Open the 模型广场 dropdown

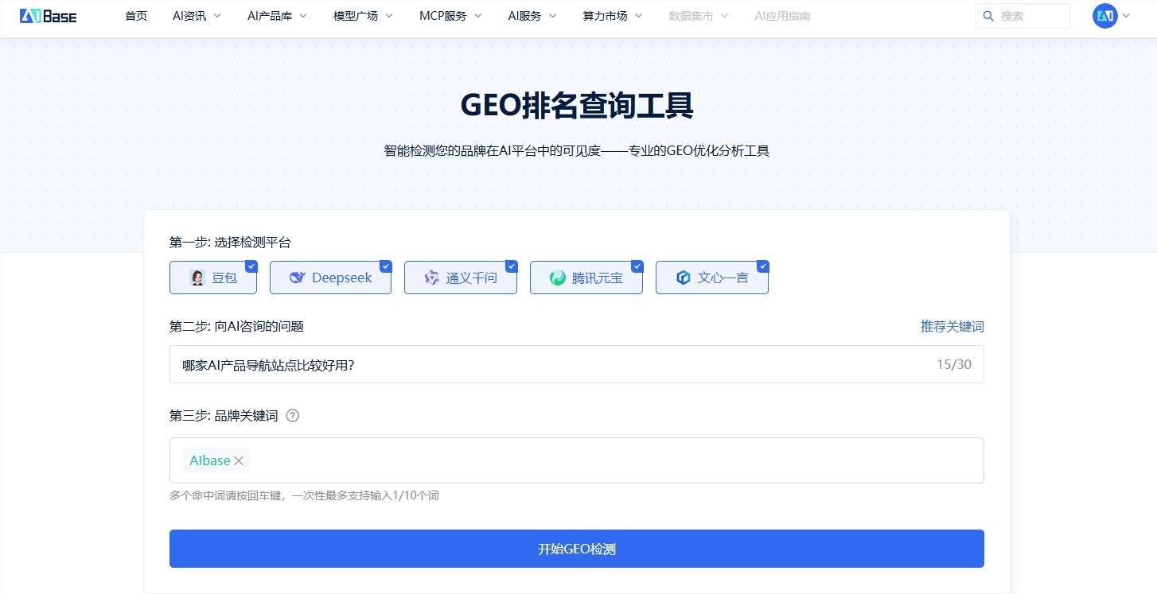click(362, 15)
